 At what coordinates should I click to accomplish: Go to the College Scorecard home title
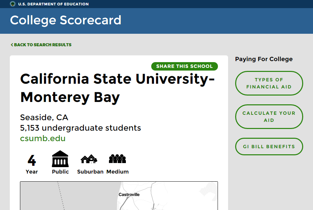point(65,20)
